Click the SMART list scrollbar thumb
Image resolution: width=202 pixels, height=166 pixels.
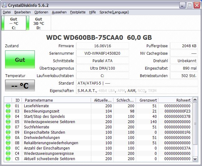coord(195,123)
